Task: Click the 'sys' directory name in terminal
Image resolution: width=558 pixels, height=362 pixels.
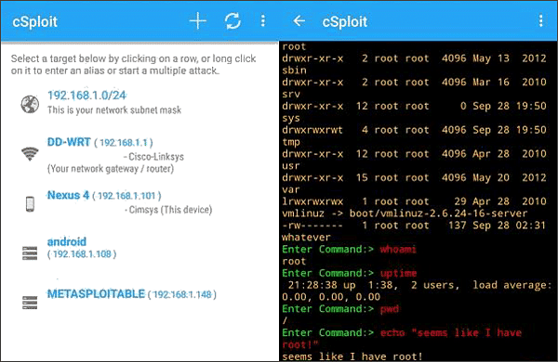Action: (x=291, y=118)
